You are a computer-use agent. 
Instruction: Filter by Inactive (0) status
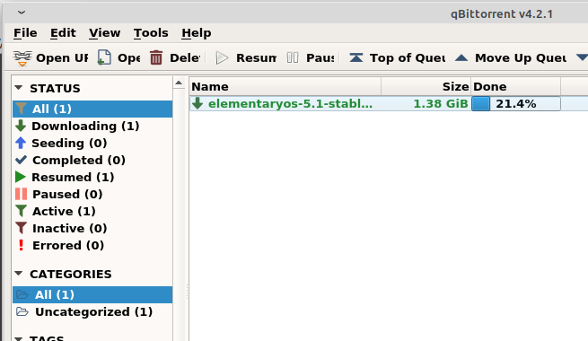(92, 229)
